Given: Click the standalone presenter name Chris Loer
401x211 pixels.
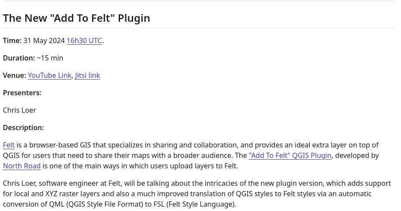Looking at the screenshot, I should [x=20, y=111].
